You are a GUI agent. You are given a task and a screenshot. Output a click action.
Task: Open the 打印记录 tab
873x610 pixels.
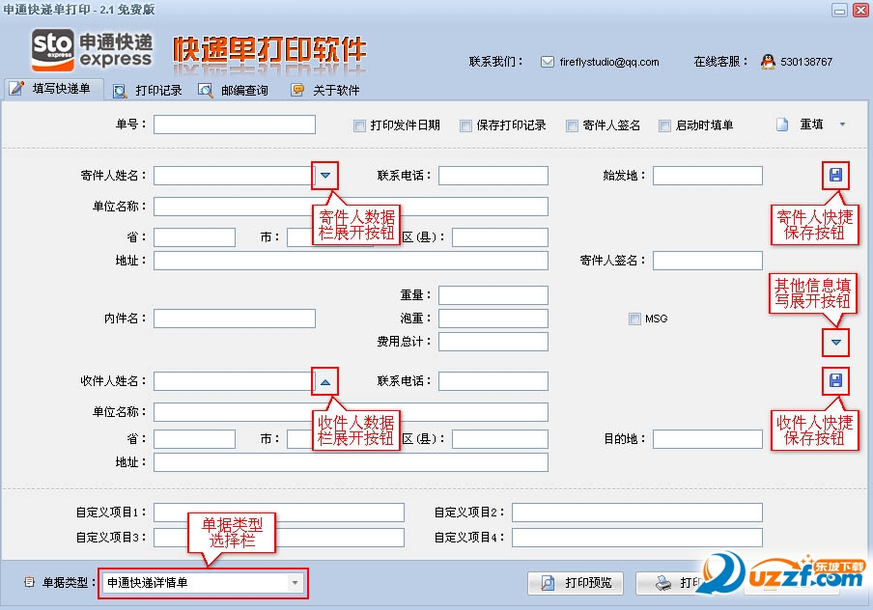(x=148, y=90)
